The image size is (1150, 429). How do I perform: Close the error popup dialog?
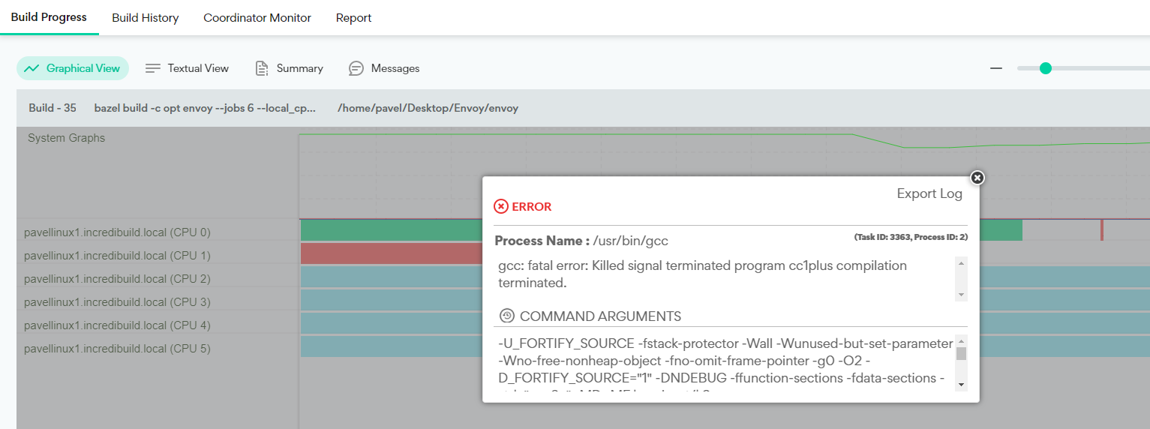tap(977, 178)
